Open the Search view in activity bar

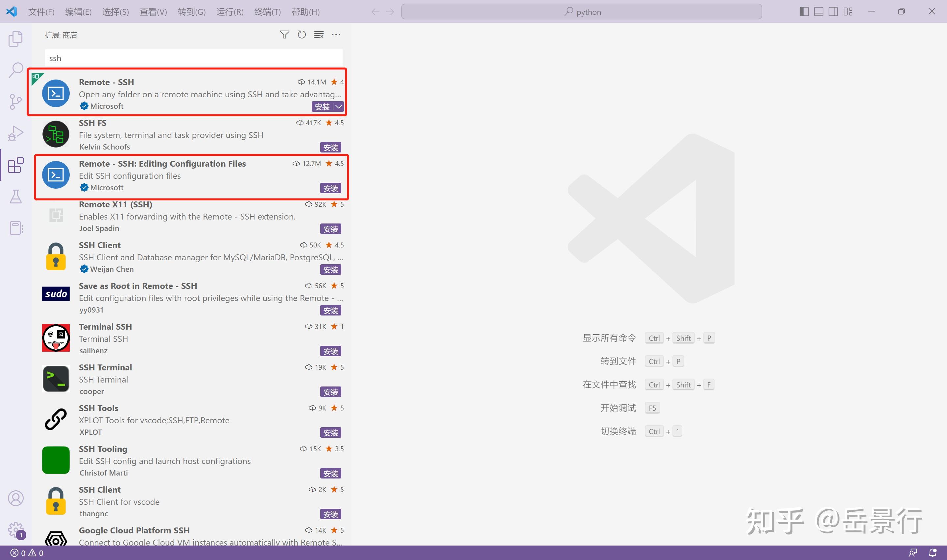15,70
